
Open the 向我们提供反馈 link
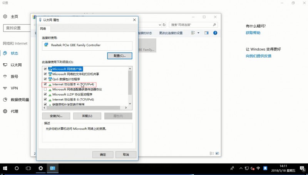coord(258,56)
